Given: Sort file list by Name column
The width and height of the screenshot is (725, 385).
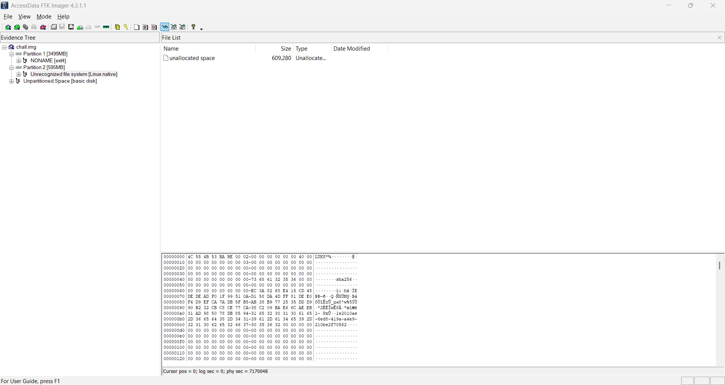Looking at the screenshot, I should click(x=209, y=49).
